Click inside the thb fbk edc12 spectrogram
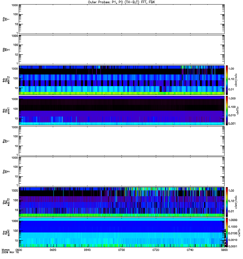The width and height of the screenshot is (243, 259). (121, 80)
